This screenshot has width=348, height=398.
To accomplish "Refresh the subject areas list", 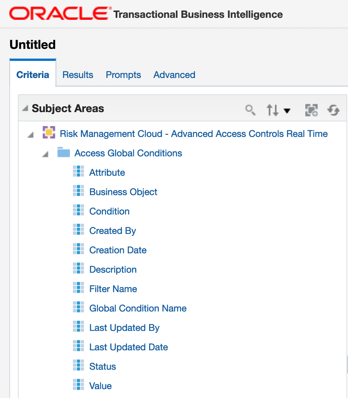I will click(x=333, y=110).
